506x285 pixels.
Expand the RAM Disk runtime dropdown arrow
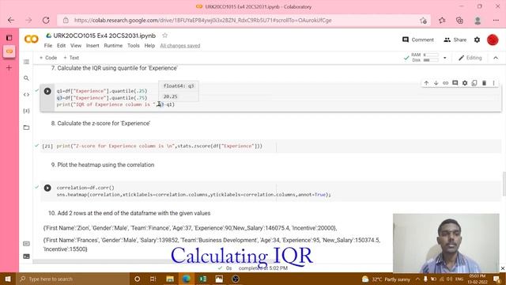pos(444,58)
